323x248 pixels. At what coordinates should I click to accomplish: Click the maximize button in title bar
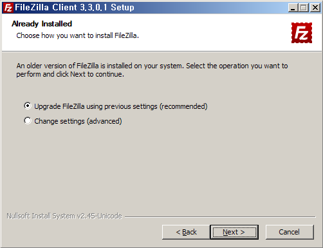304,8
